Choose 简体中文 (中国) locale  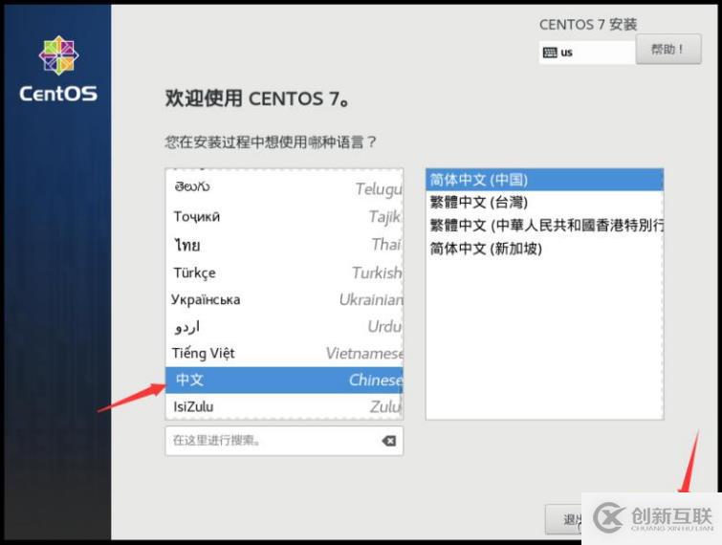pyautogui.click(x=545, y=180)
